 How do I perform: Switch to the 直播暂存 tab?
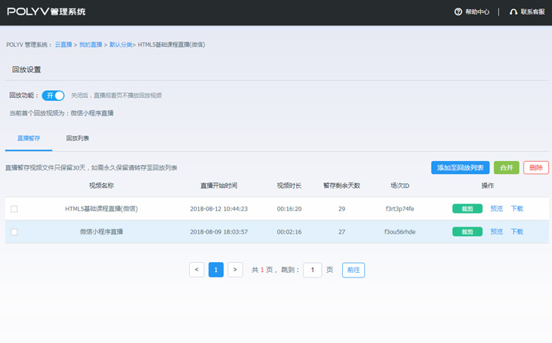point(29,139)
